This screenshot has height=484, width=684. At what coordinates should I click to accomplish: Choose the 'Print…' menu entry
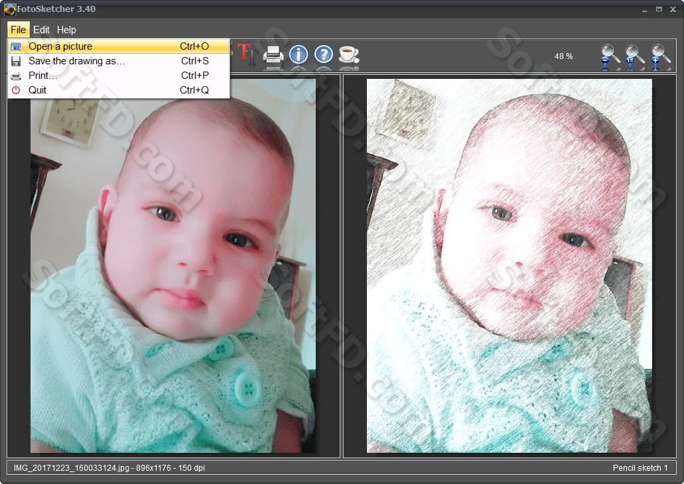(x=119, y=76)
